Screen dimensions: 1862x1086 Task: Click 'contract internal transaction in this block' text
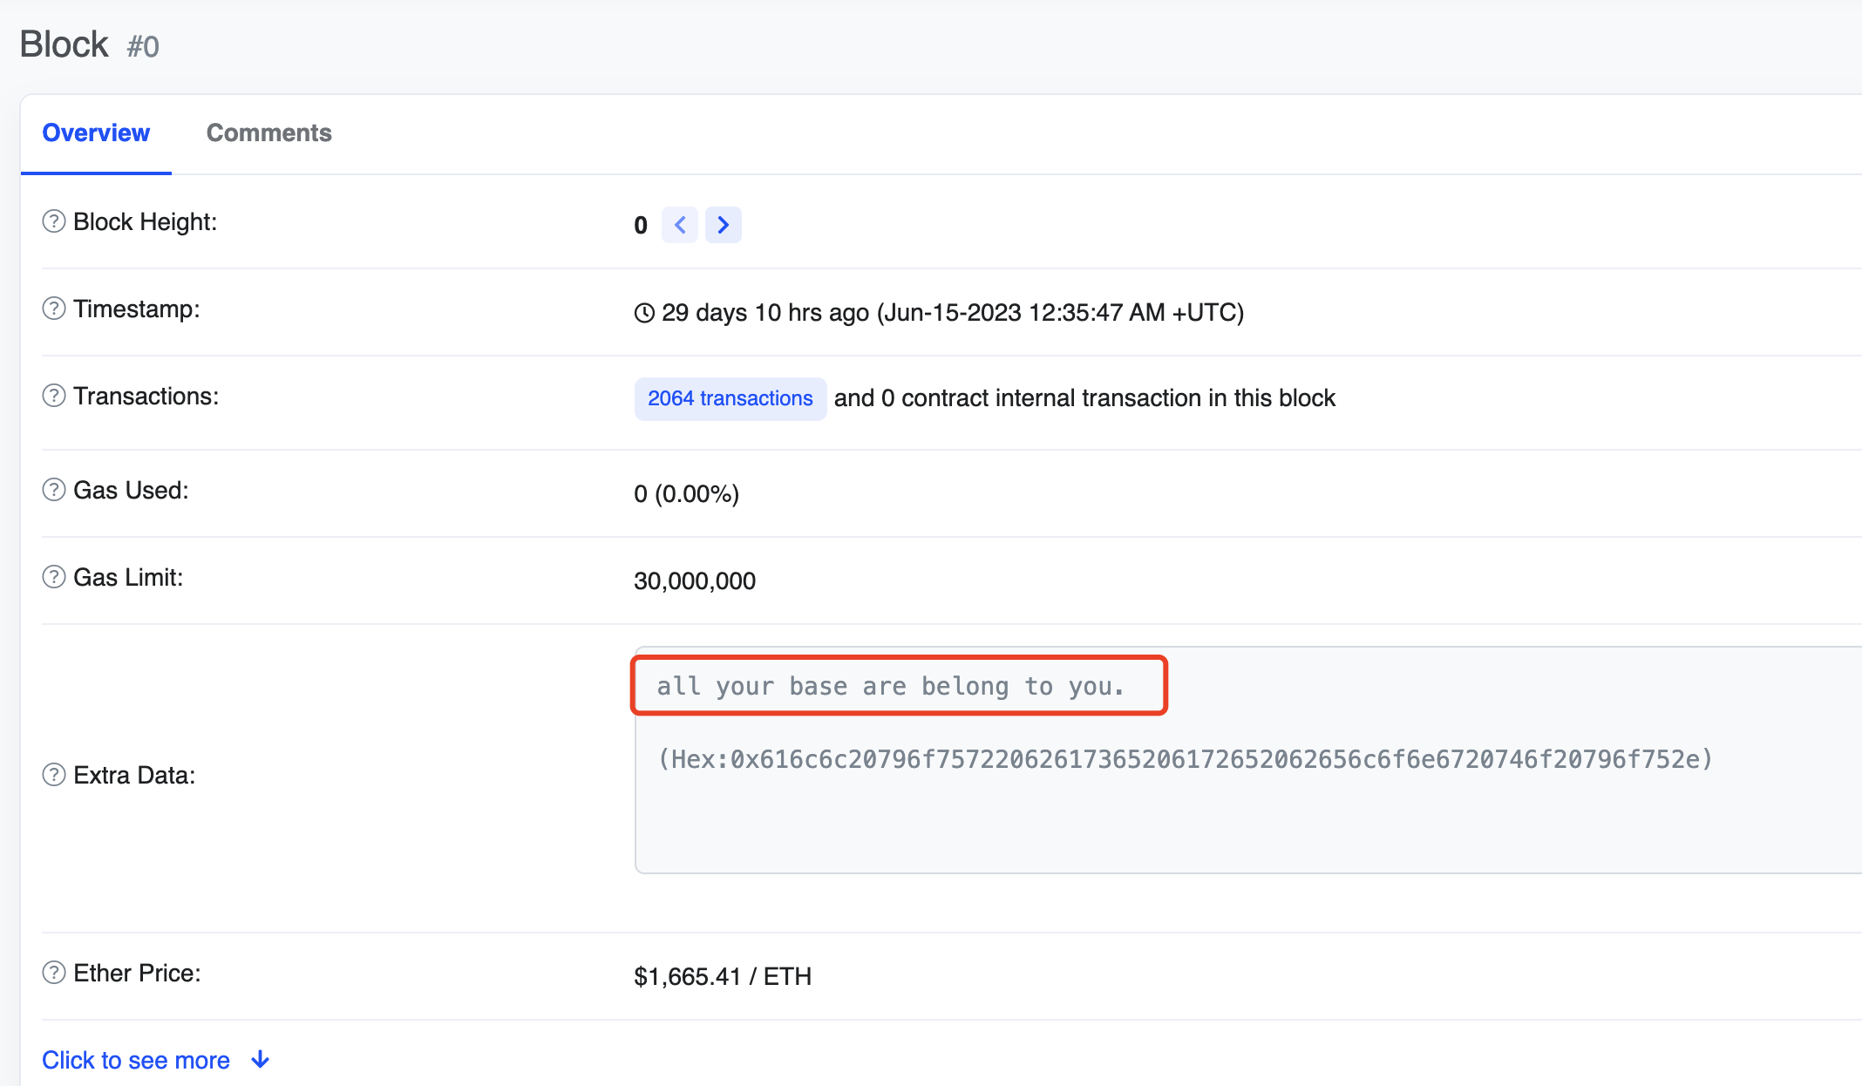[1118, 398]
